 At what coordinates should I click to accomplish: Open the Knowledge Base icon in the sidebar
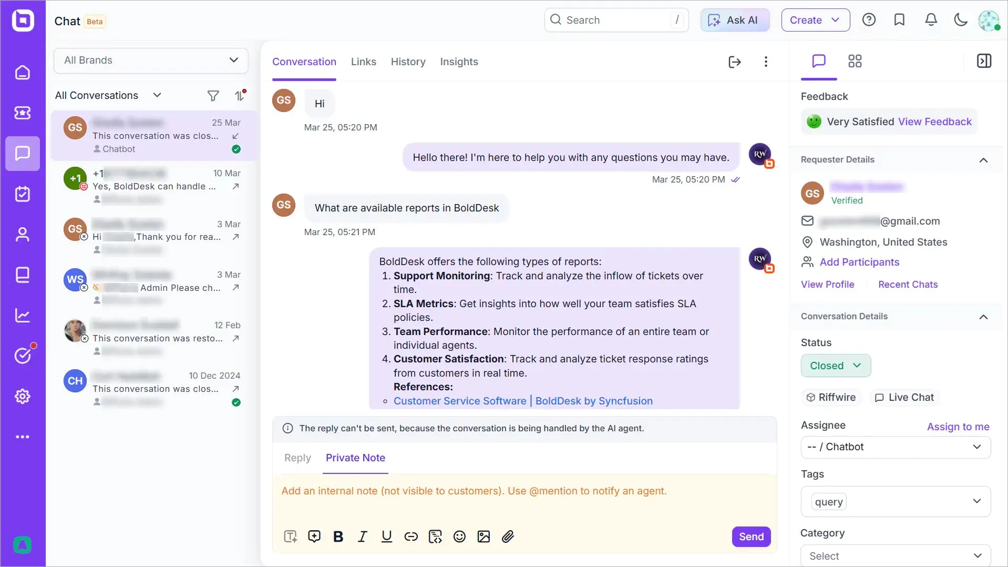pos(23,275)
